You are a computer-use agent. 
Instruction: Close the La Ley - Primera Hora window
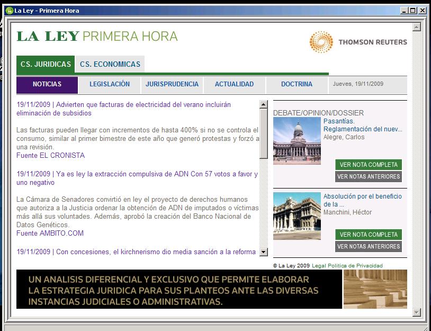pyautogui.click(x=422, y=11)
